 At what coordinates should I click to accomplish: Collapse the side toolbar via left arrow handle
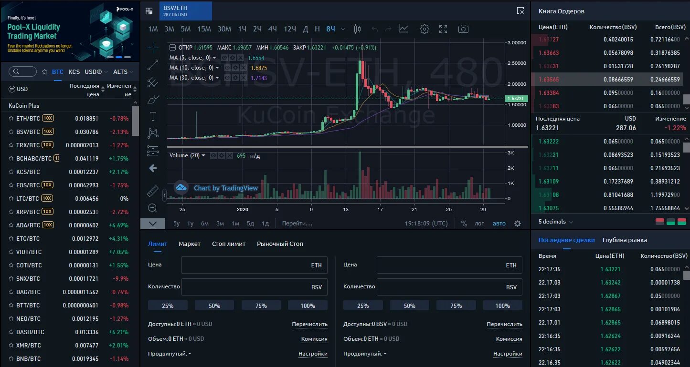(x=164, y=195)
